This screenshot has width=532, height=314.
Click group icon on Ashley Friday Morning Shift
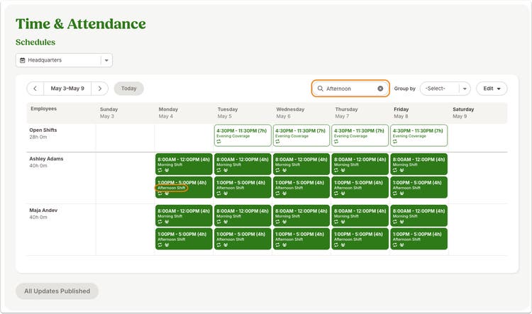[401, 170]
